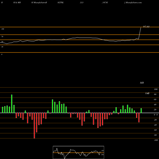Viewport: 159px width, 159px height.
Task: Click the first green bar on the left
Action: [3, 110]
